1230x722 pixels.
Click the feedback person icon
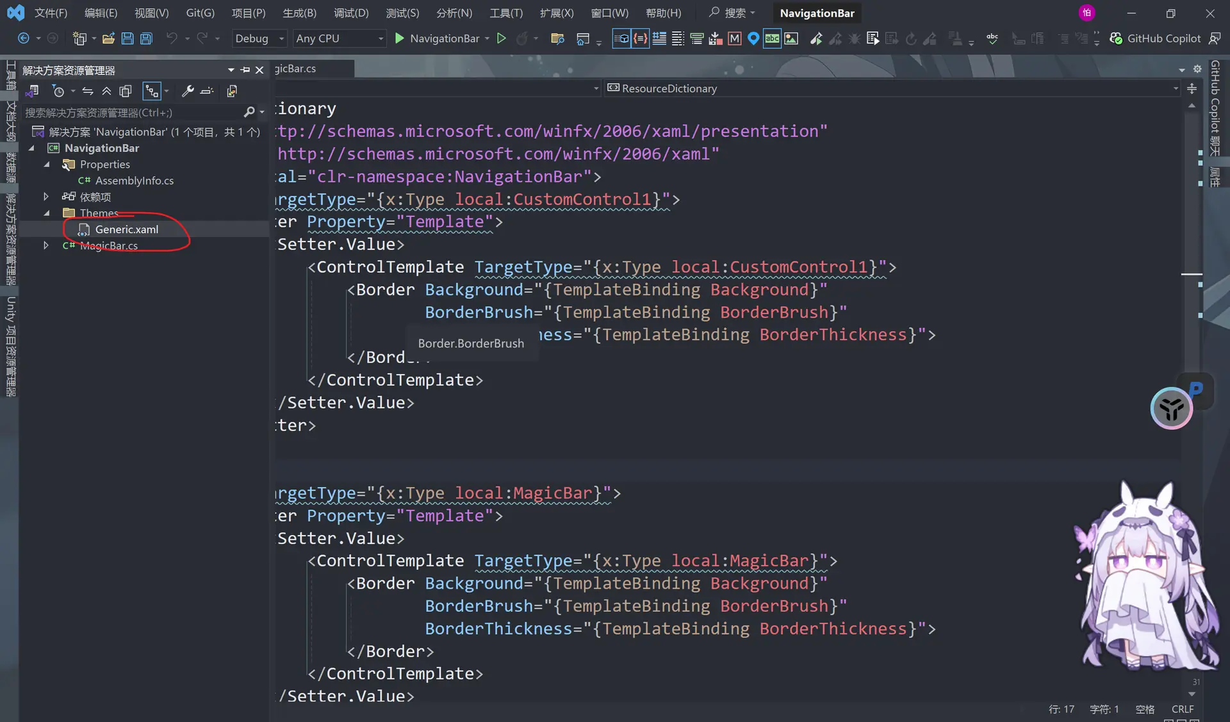tap(1215, 38)
